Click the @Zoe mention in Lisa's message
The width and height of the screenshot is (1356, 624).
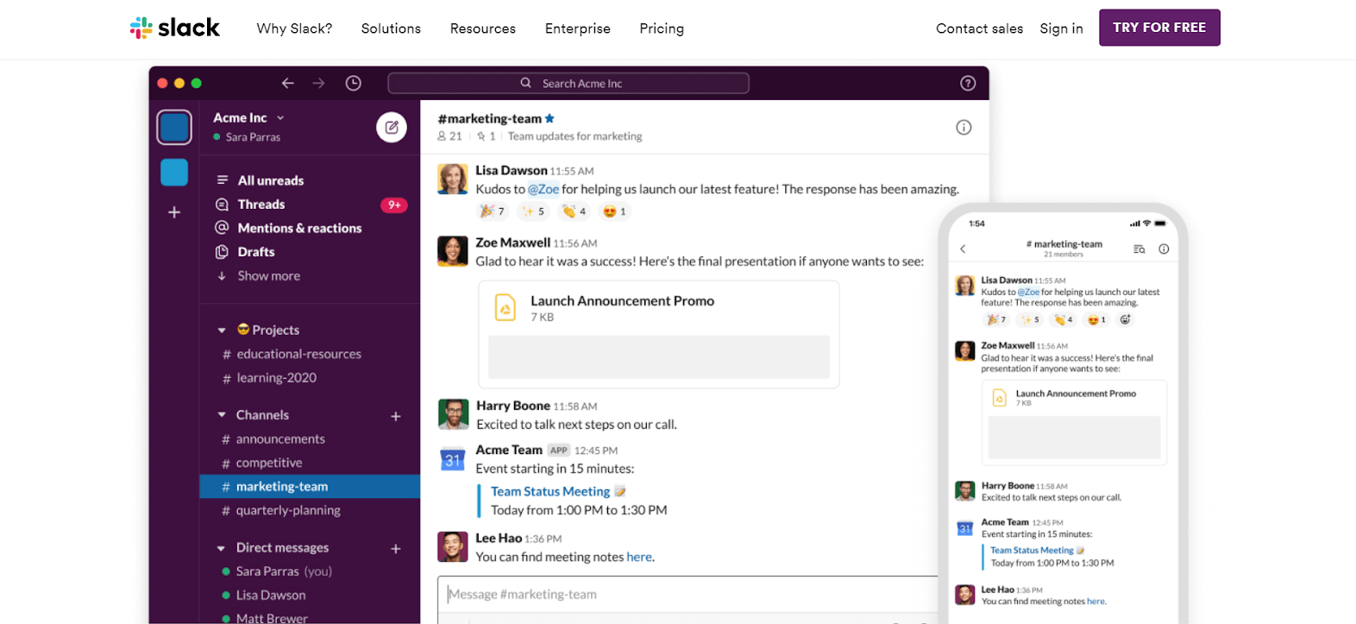pyautogui.click(x=543, y=189)
